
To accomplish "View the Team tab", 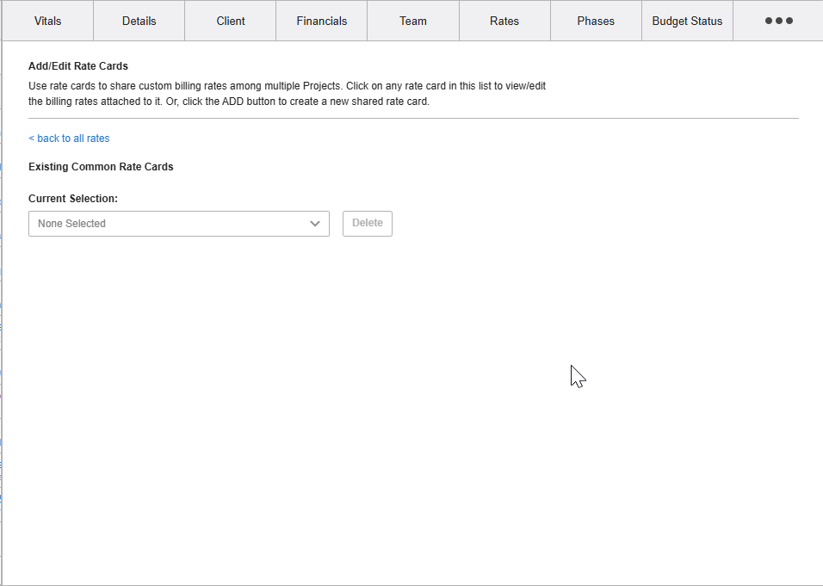I will pyautogui.click(x=413, y=21).
